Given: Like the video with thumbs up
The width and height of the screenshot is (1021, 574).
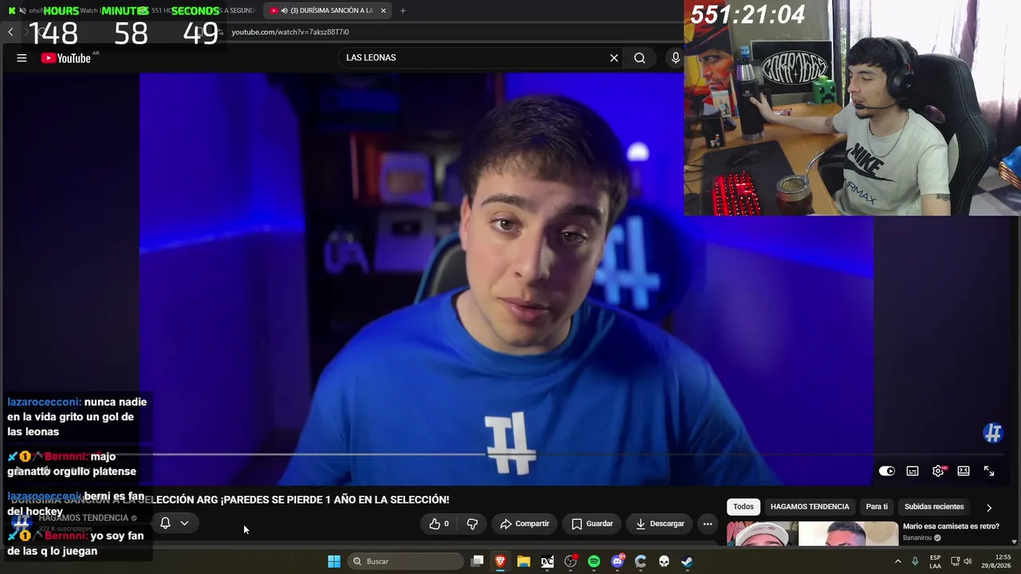Looking at the screenshot, I should point(440,524).
